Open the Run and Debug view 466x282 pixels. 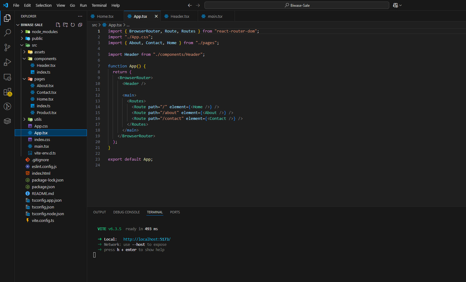(x=7, y=62)
